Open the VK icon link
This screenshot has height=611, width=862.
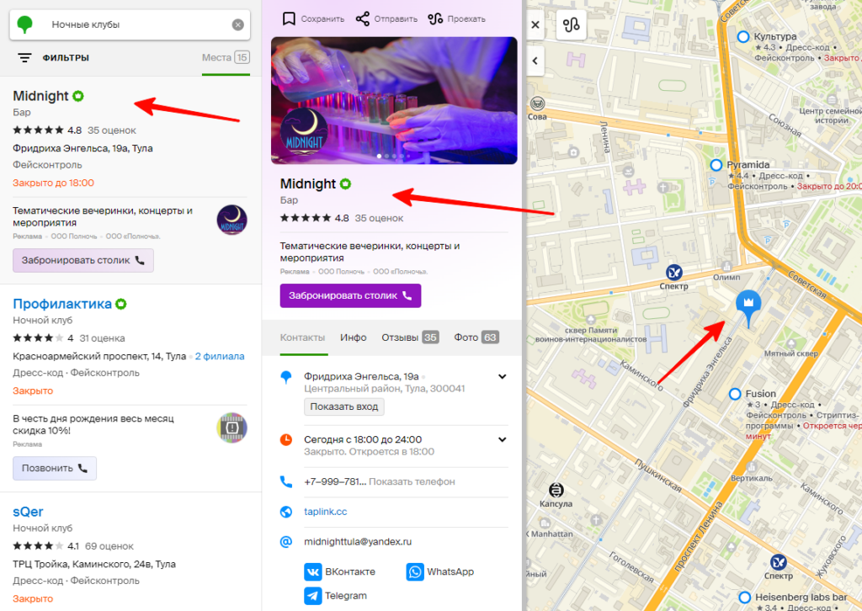pos(313,572)
